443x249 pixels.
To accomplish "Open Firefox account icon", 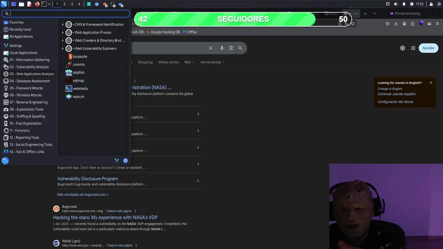I will point(404,24).
